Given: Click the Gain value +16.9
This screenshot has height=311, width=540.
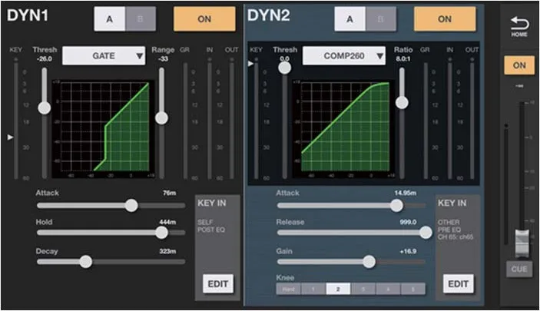Looking at the screenshot, I should pyautogui.click(x=408, y=251).
